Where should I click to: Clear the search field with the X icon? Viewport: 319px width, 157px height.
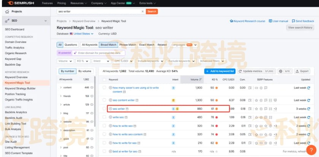[x=143, y=11]
